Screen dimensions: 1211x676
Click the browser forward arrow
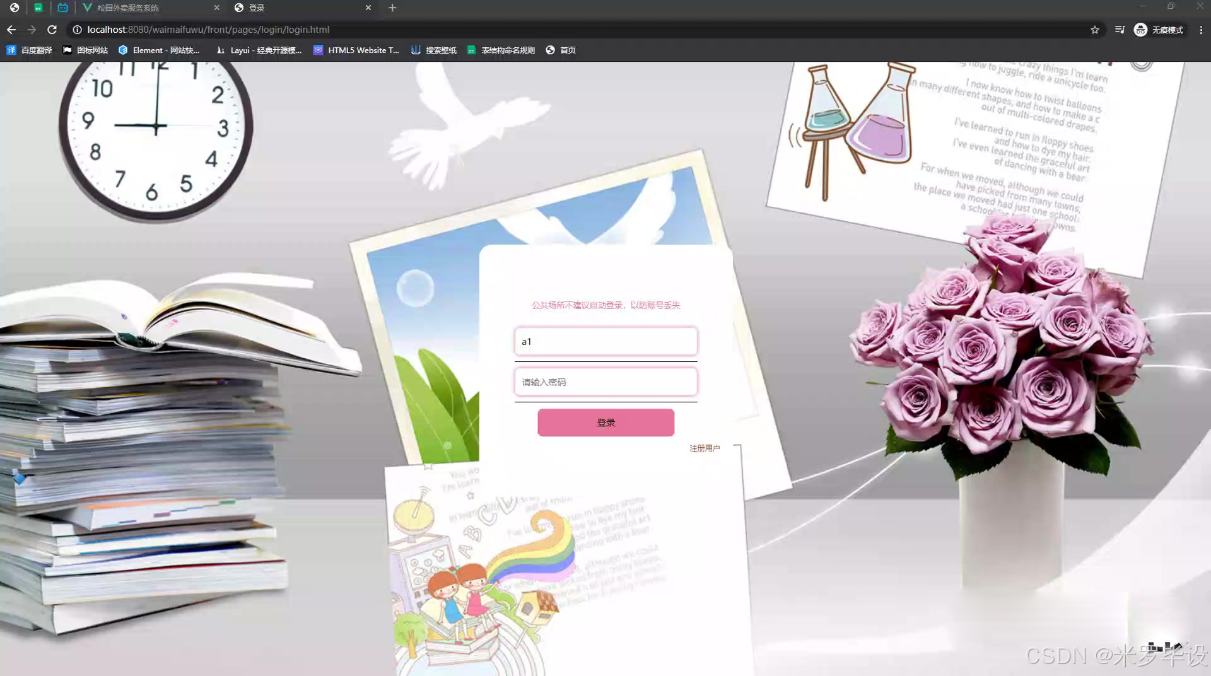pos(32,30)
